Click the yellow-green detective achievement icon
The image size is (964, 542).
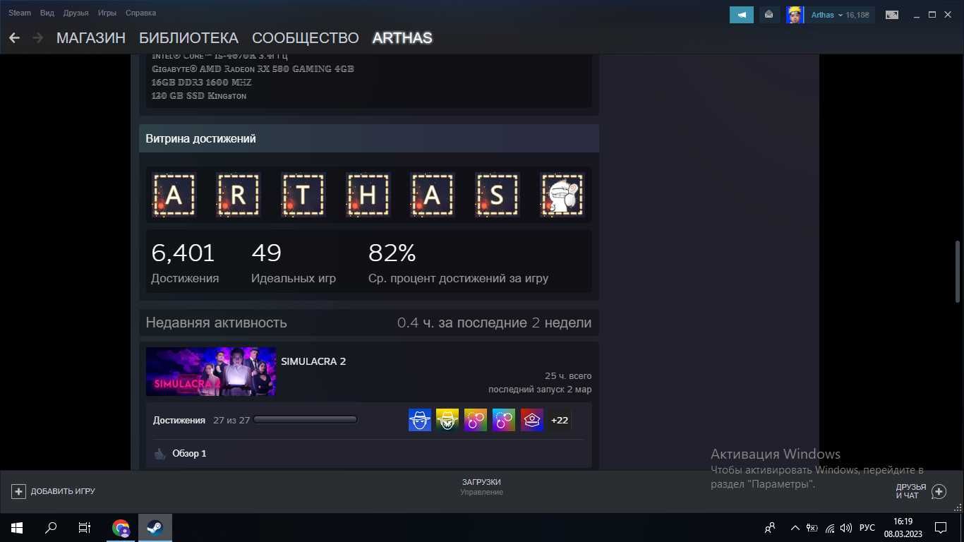pos(447,420)
